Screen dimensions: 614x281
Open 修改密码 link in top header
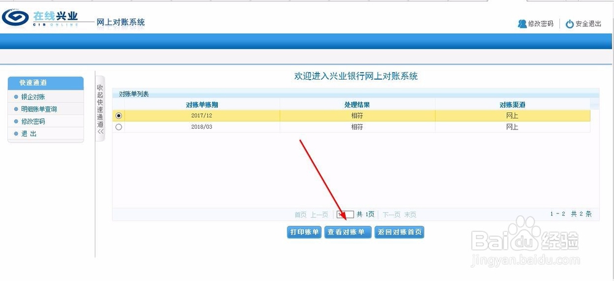(x=541, y=24)
